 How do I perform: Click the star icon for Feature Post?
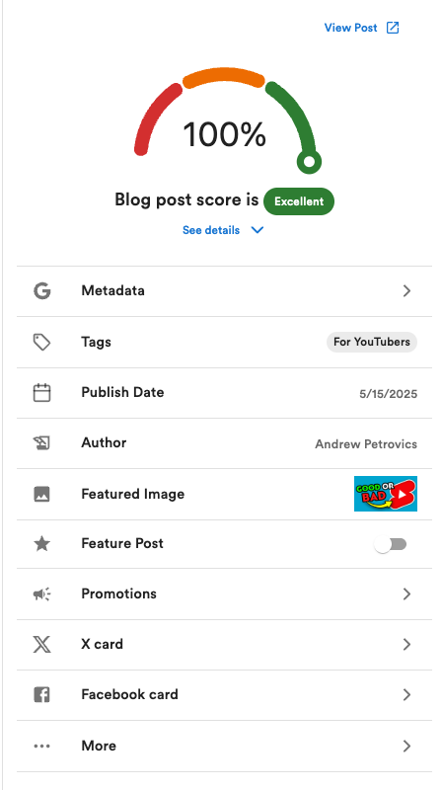coord(41,544)
